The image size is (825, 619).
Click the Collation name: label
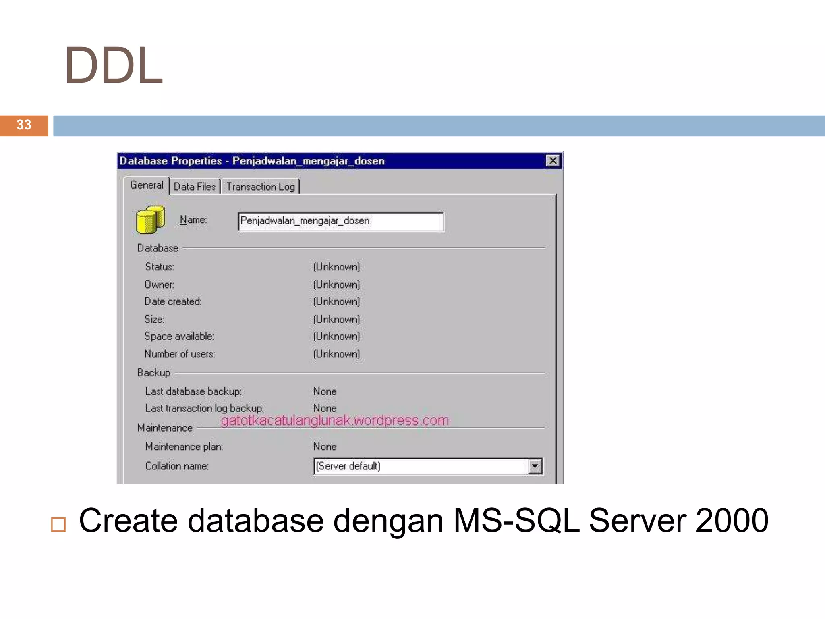[x=177, y=466]
